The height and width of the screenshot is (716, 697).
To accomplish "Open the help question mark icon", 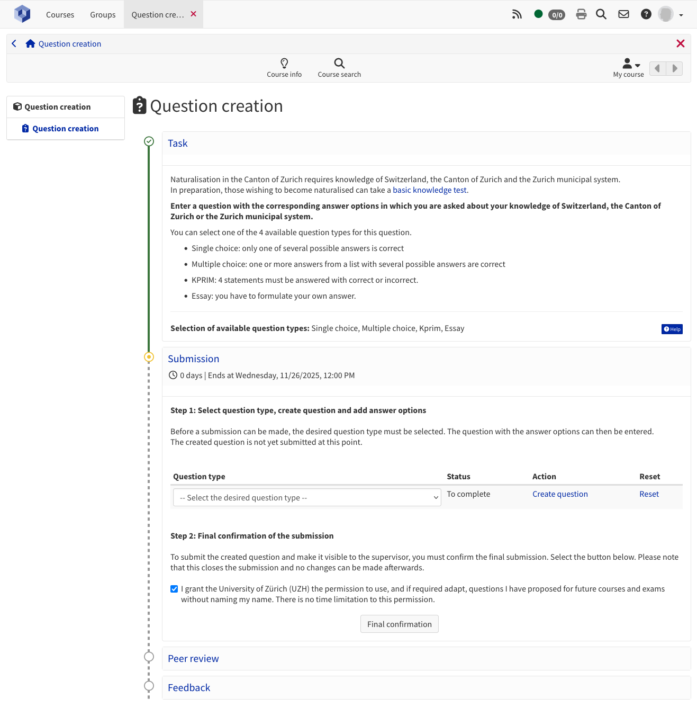I will 646,14.
